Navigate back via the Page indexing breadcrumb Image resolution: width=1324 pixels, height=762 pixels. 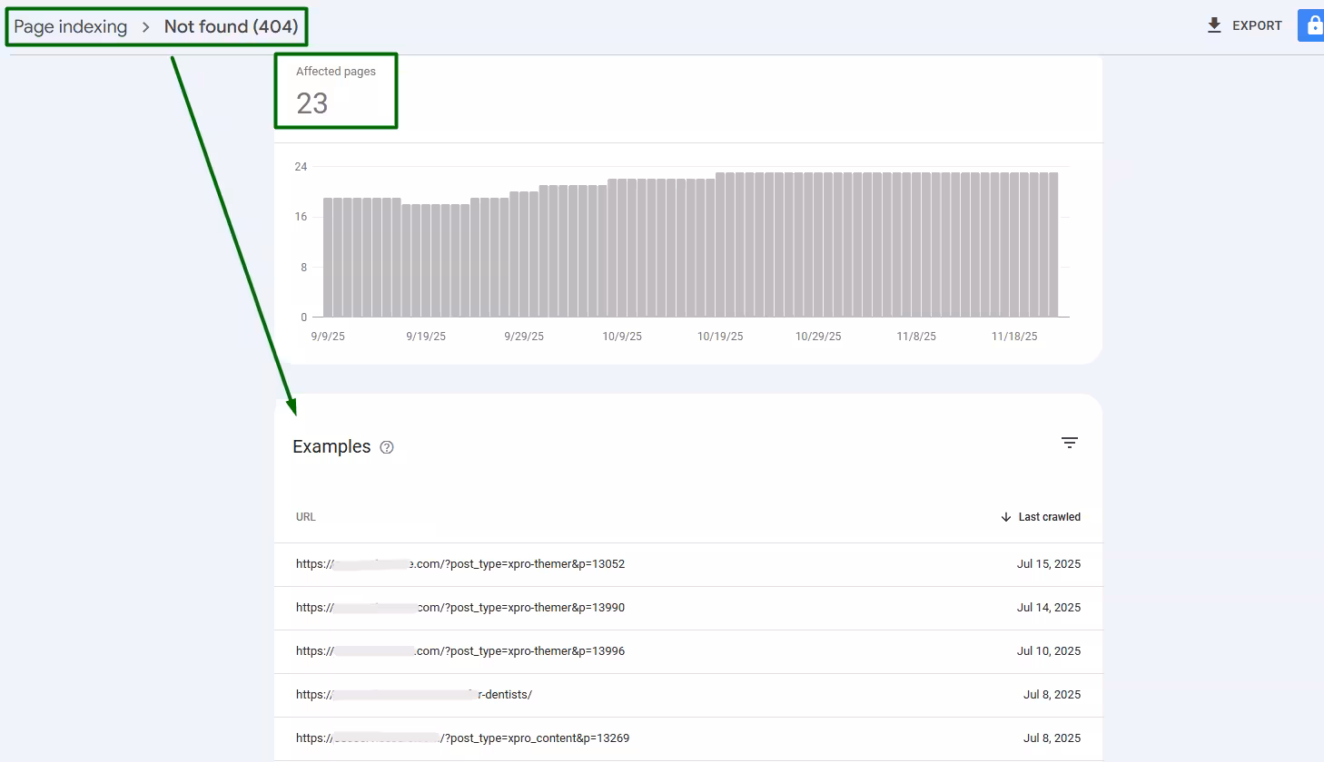(x=70, y=26)
